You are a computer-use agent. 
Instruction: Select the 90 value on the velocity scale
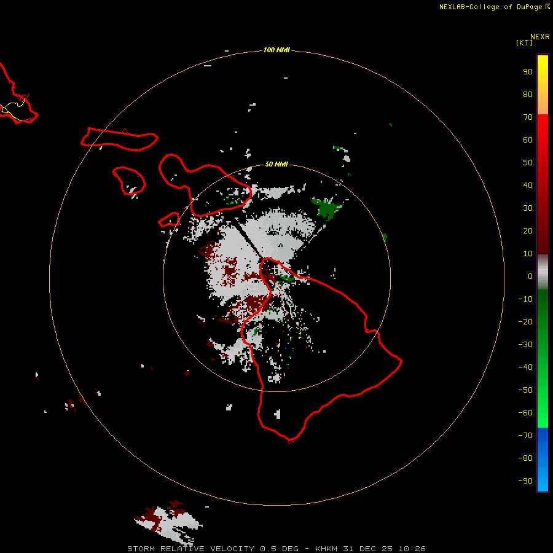point(528,72)
